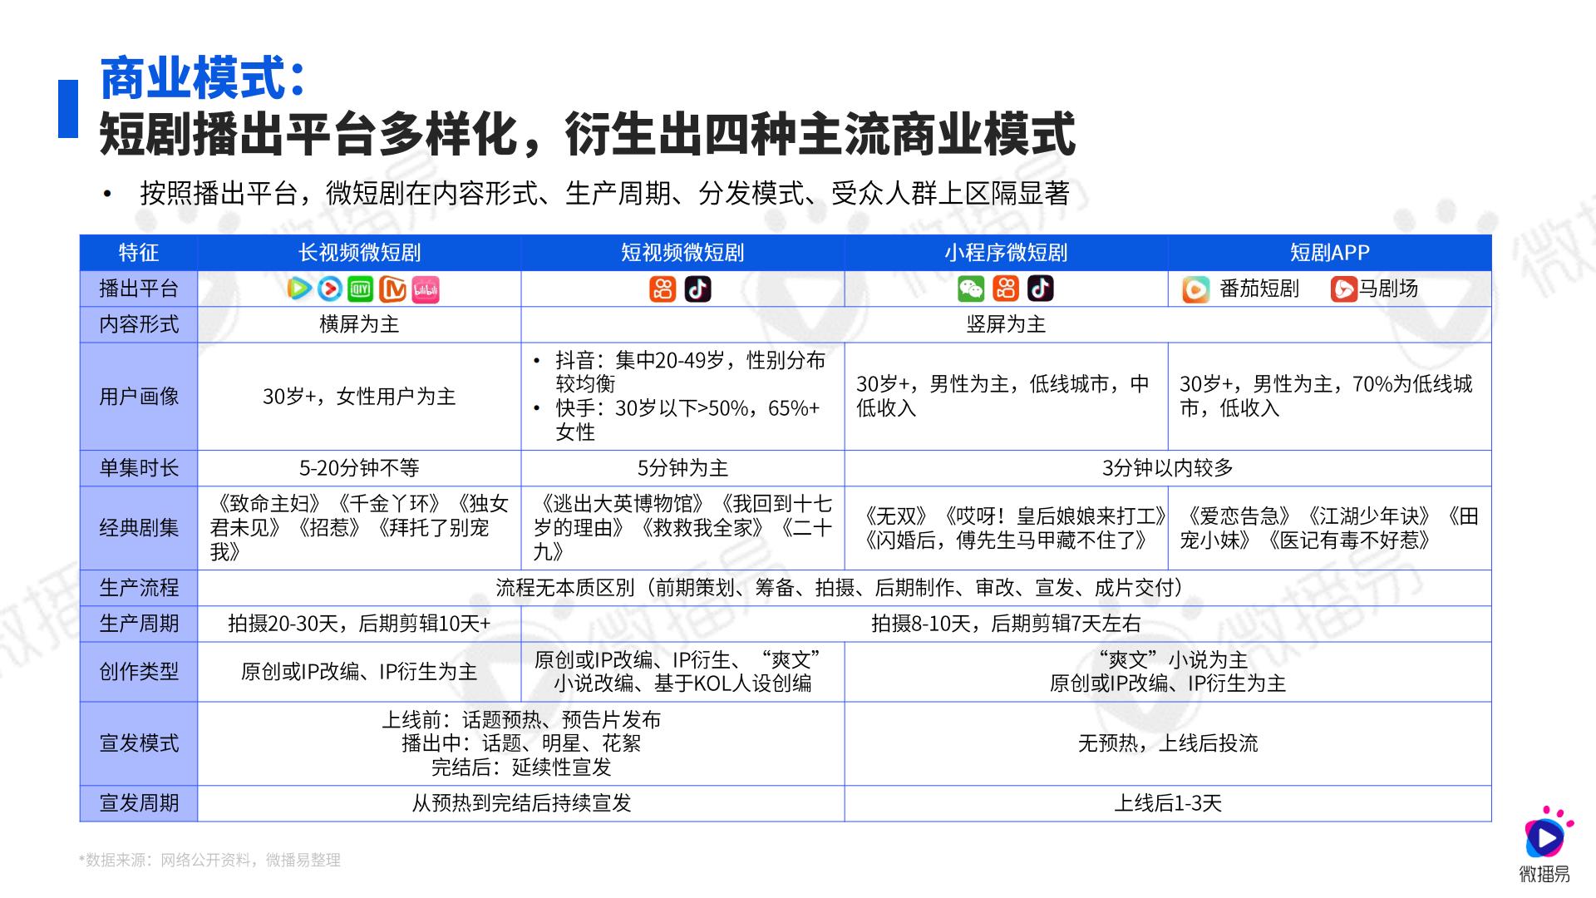Click the 宣发模式 row label

(x=139, y=743)
